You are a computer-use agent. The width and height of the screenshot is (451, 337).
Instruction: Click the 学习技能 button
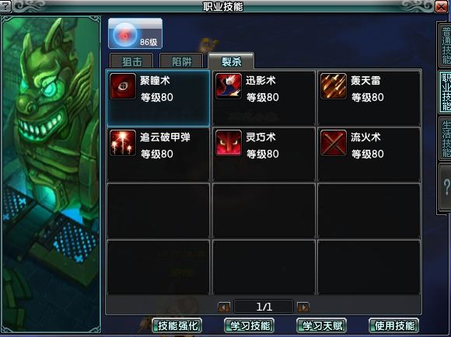point(250,325)
